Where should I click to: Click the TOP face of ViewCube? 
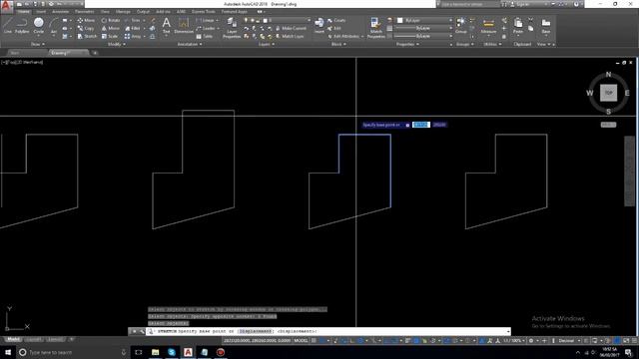(608, 93)
